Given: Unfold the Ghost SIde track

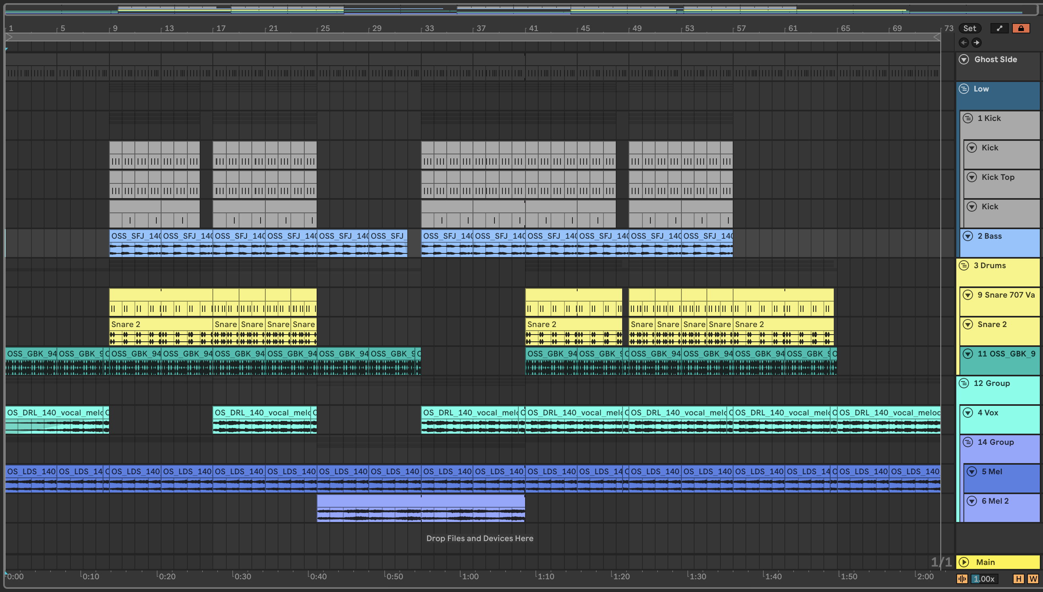Looking at the screenshot, I should 964,59.
